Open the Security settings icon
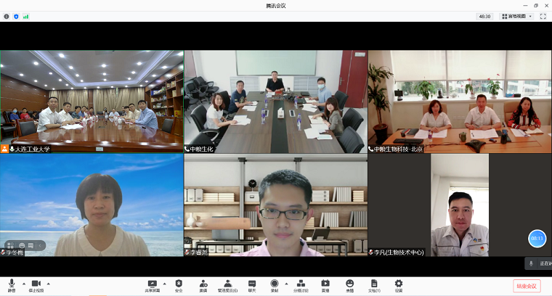 (179, 284)
